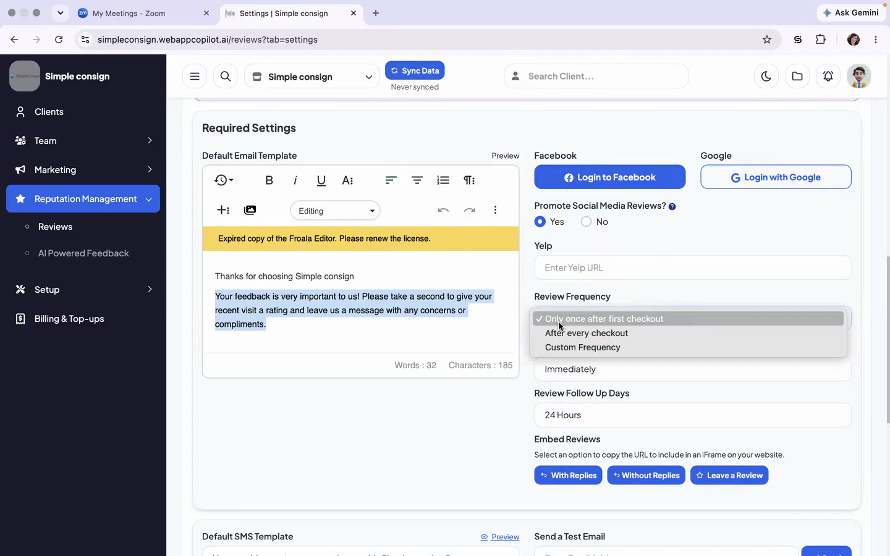The image size is (890, 556).
Task: Open the Editing mode dropdown in editor
Action: (x=335, y=211)
